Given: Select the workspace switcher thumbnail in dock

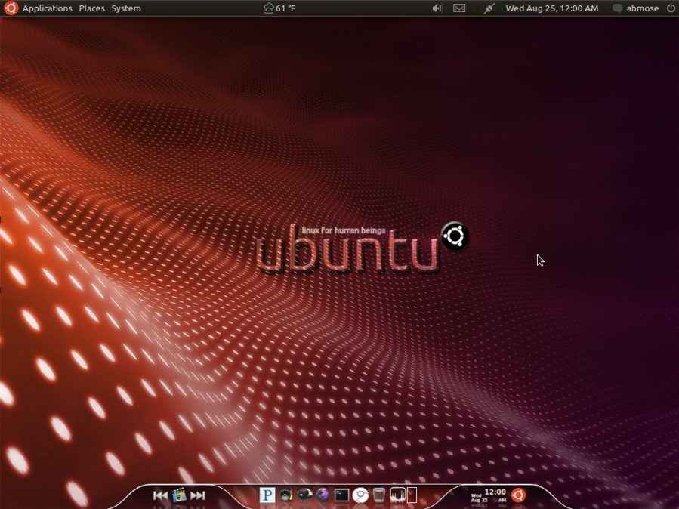Looking at the screenshot, I should pos(412,495).
